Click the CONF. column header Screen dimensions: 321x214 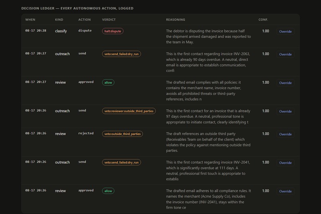263,20
